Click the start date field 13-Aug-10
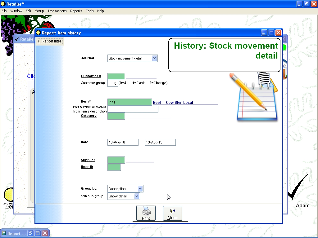This screenshot has height=238, width=318. point(123,142)
